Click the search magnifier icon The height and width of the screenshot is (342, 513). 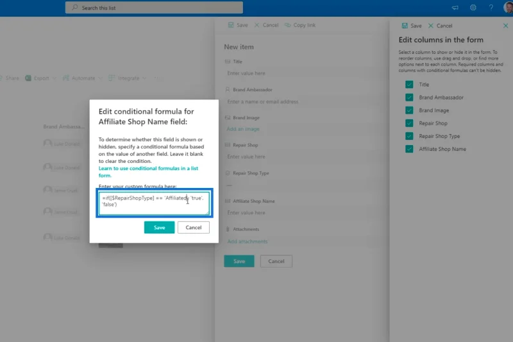[75, 7]
